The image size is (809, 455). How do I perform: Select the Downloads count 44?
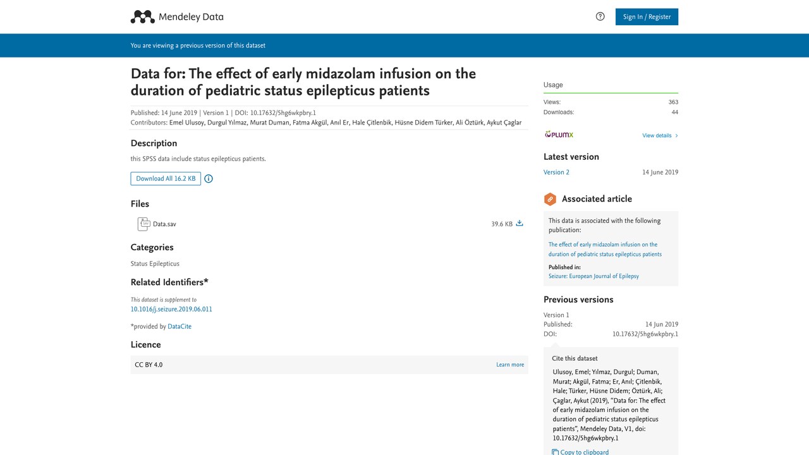tap(675, 112)
